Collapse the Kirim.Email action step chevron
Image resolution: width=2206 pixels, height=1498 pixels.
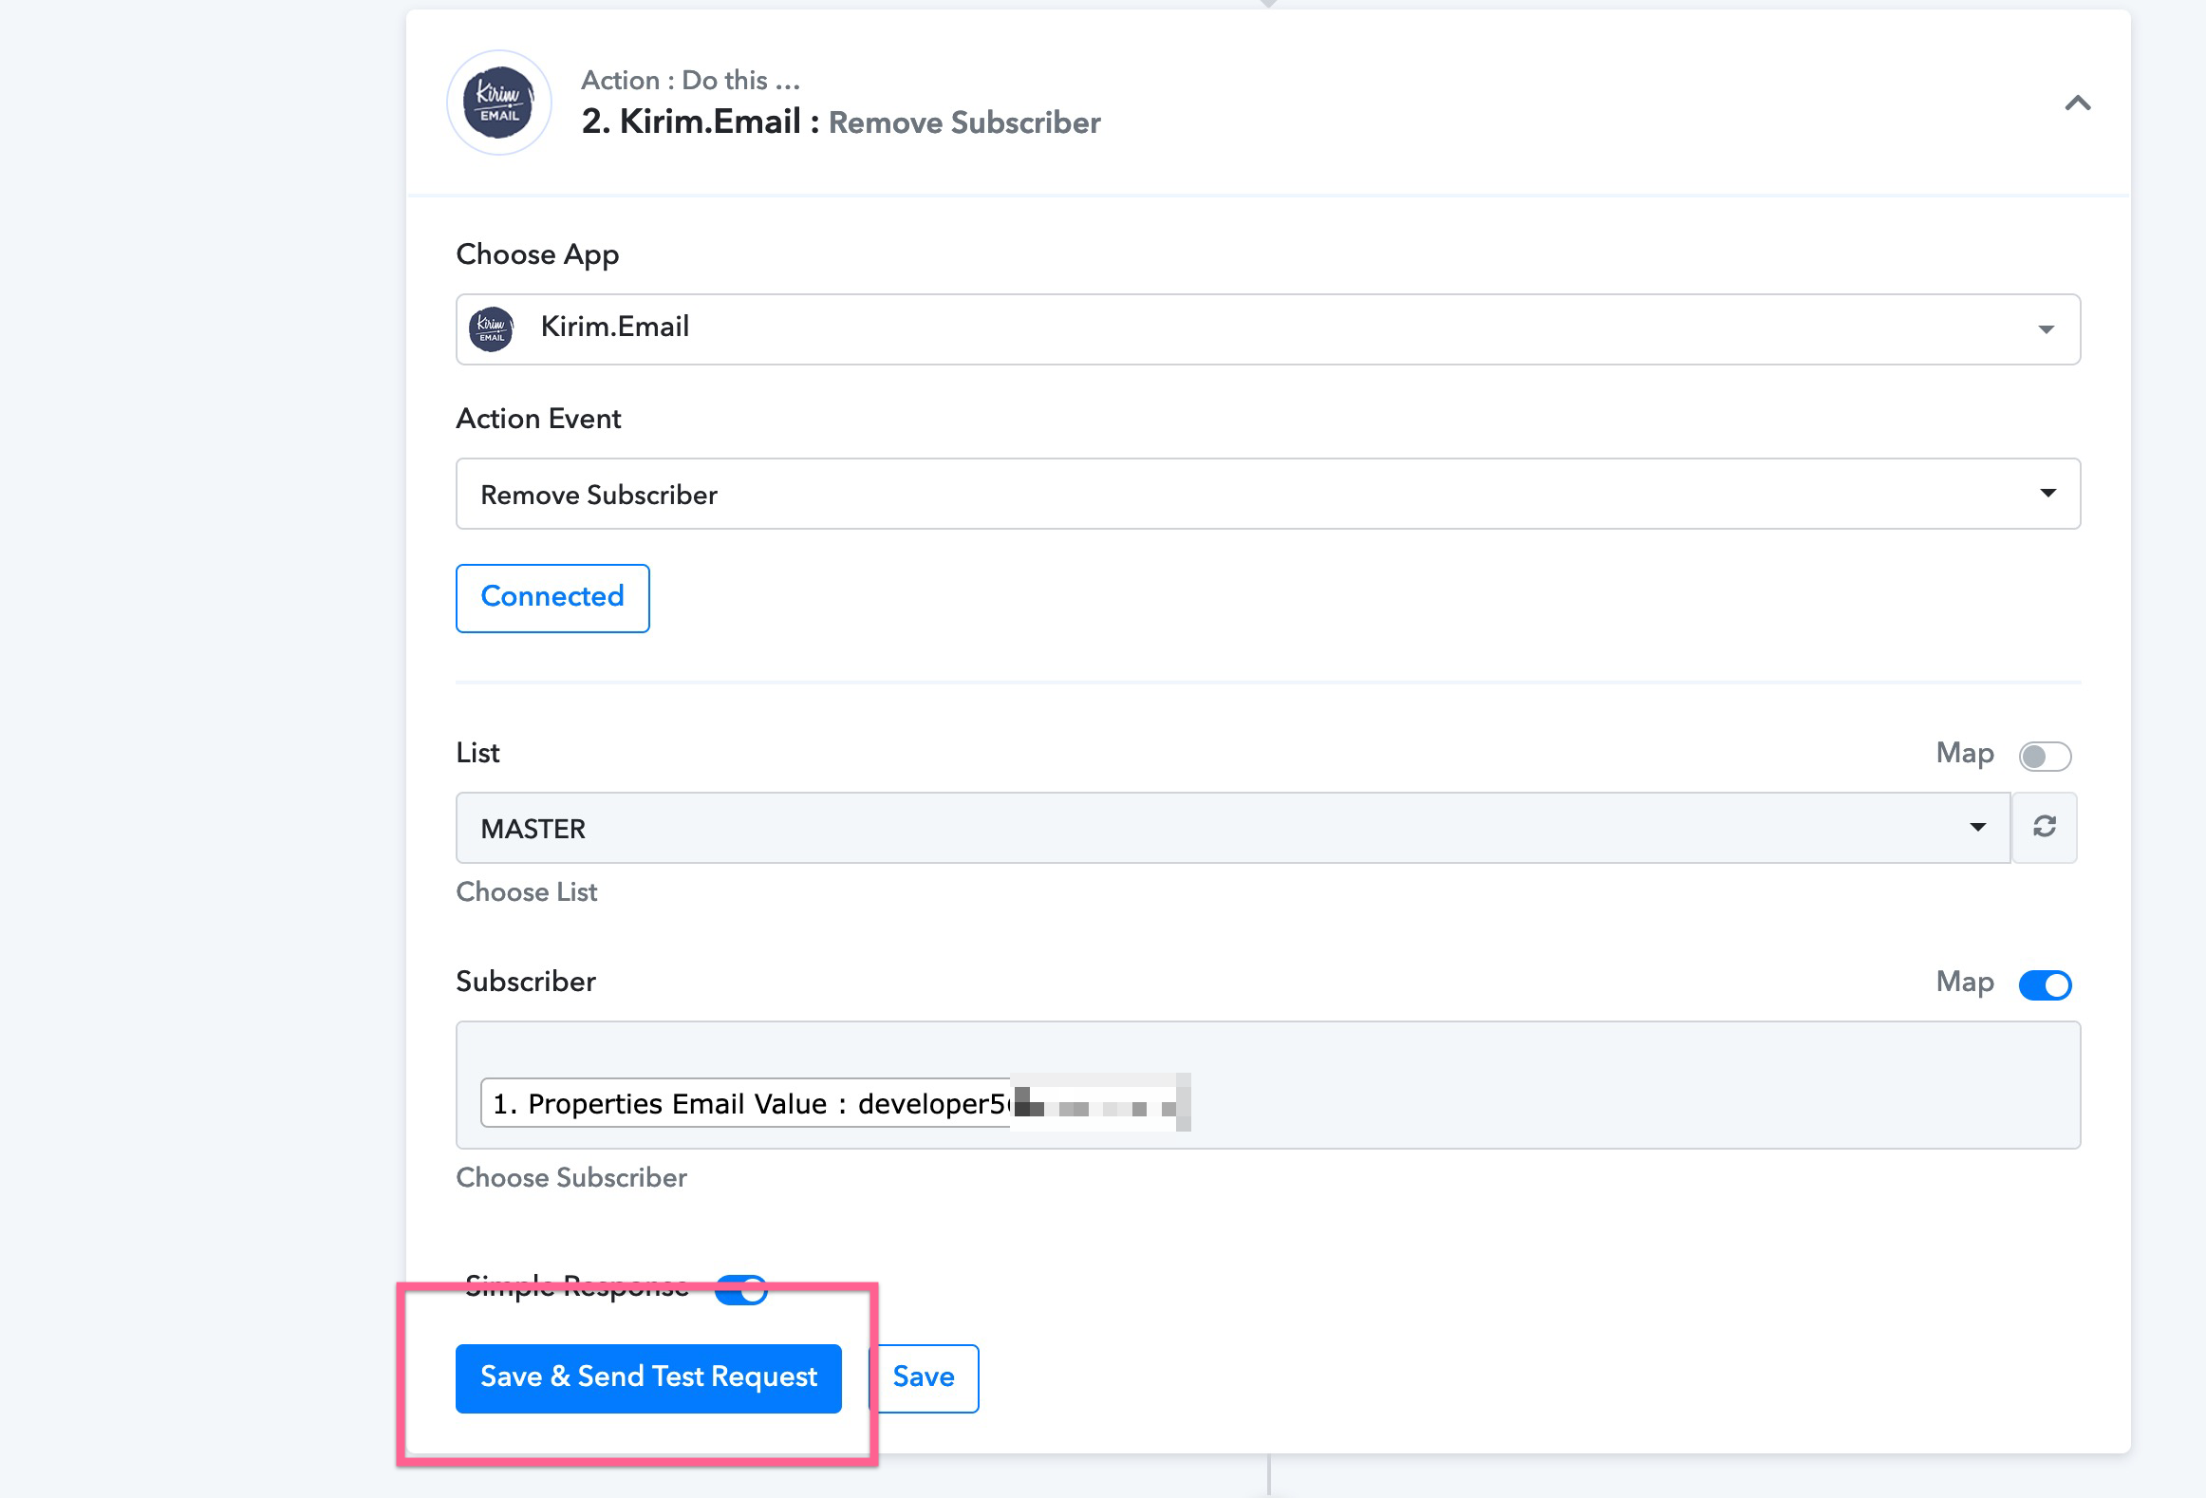2078,103
